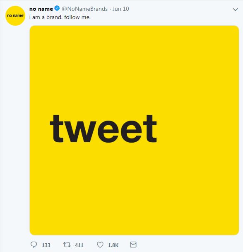View the 411 retweets count
Screen dimensions: 243x252
(x=79, y=245)
